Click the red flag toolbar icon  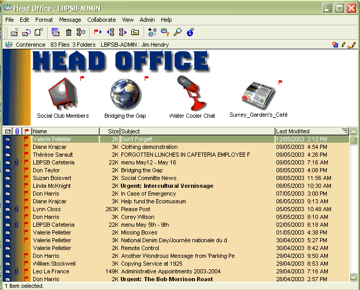pos(98,32)
